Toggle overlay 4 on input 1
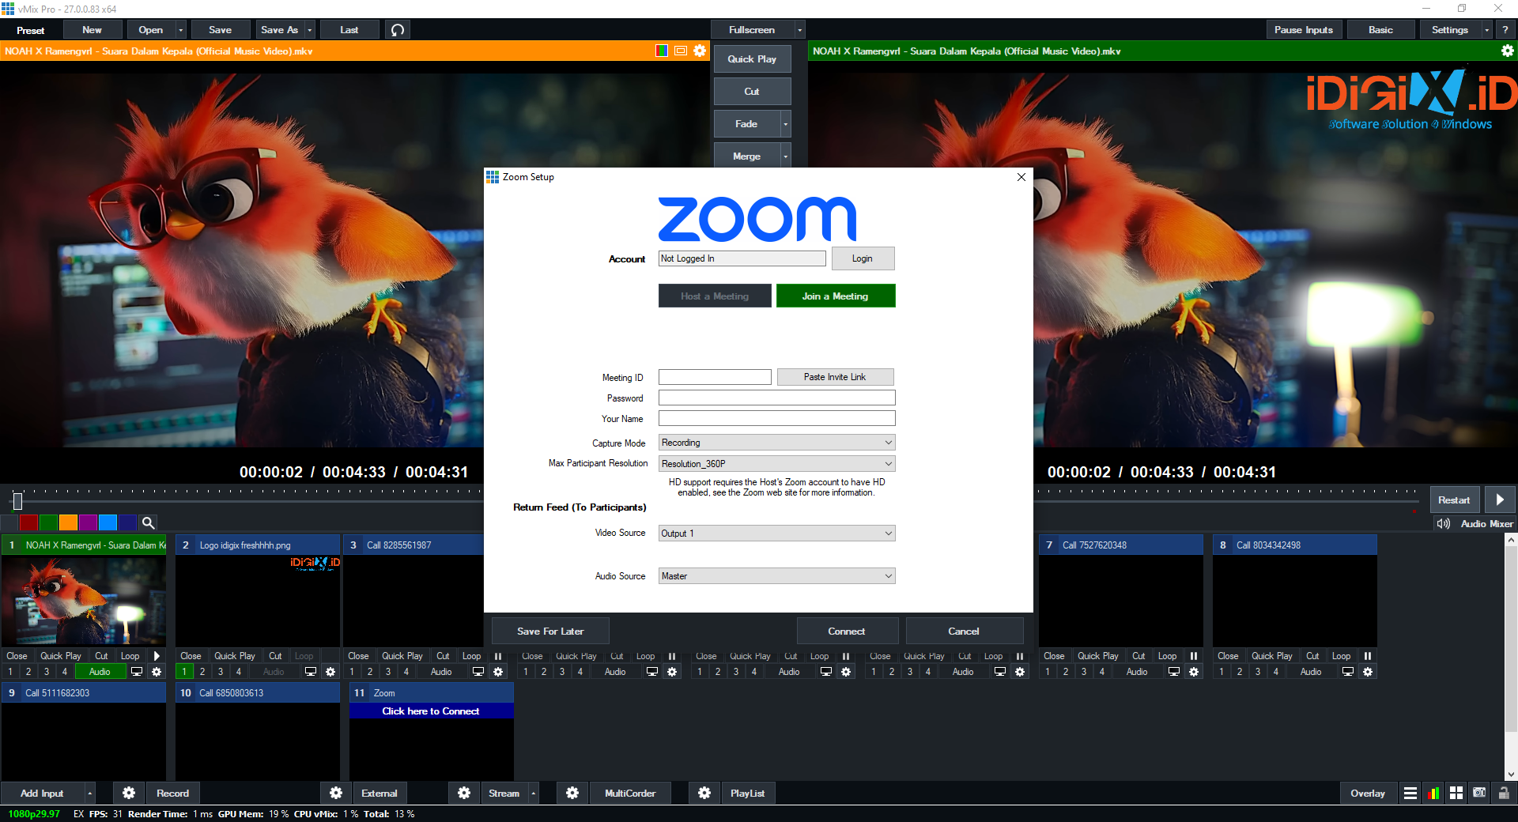 tap(65, 672)
